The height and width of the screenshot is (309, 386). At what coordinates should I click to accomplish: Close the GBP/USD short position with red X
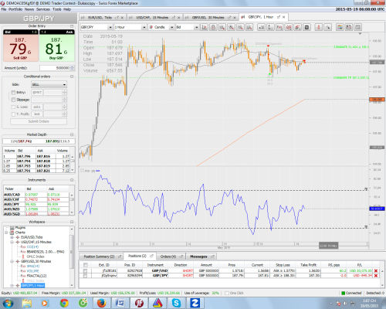376,270
